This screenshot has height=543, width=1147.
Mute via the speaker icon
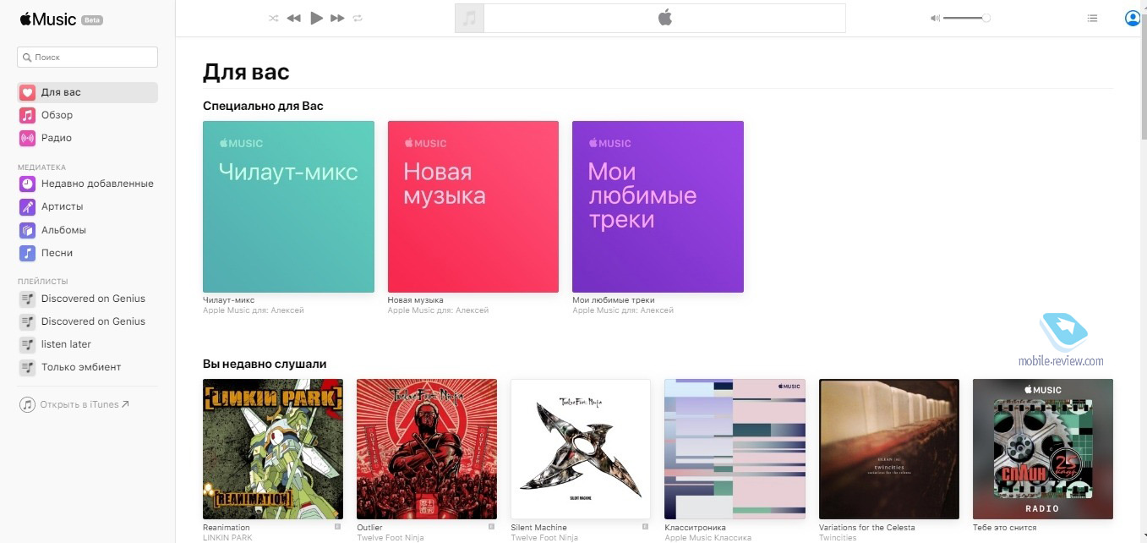(x=935, y=18)
